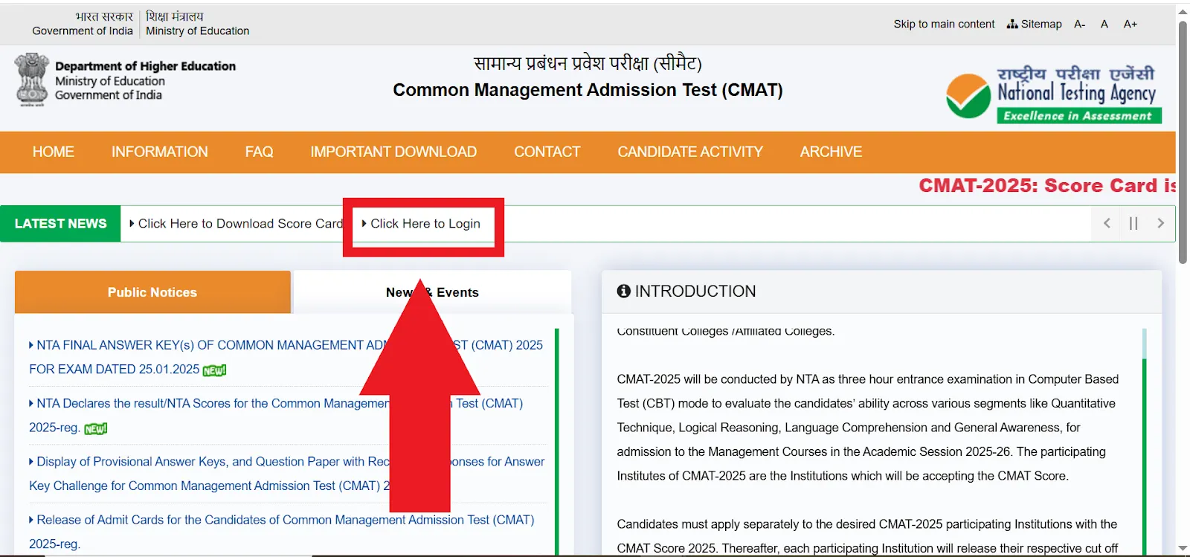Switch to the News & Events tab
This screenshot has height=557, width=1190.
pos(432,292)
